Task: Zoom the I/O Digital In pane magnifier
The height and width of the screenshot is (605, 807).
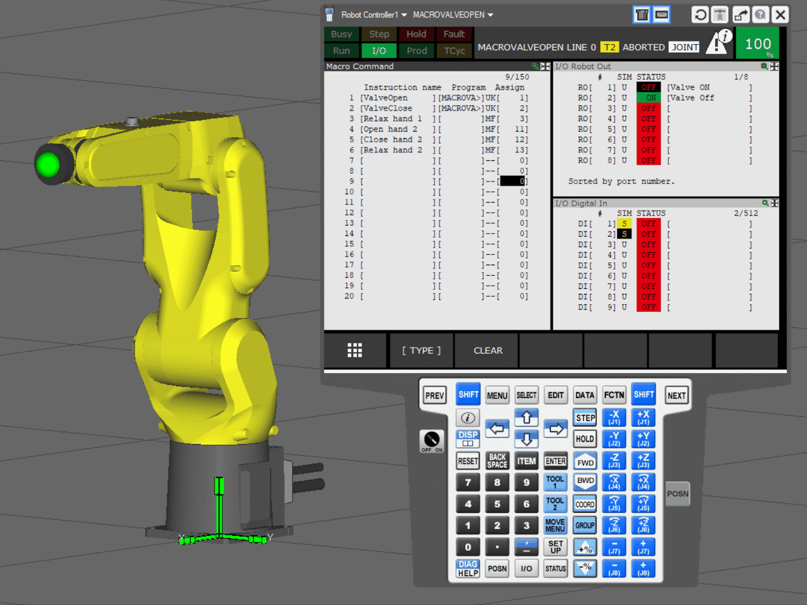Action: point(765,203)
